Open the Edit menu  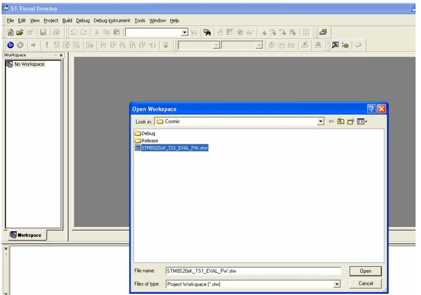coord(22,21)
